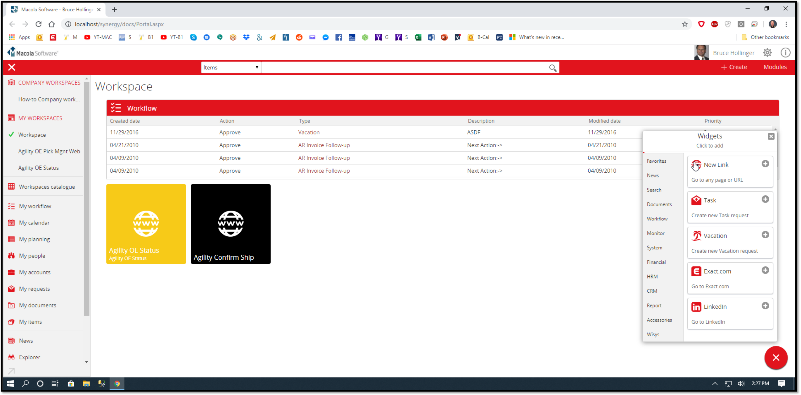Click the Exact.com widget icon
This screenshot has width=801, height=395.
click(x=696, y=271)
